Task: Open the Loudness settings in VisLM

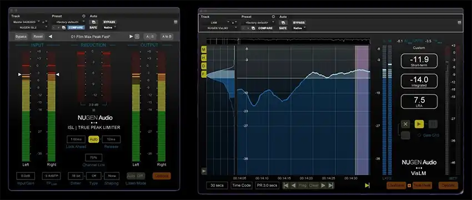Action: pos(396,186)
